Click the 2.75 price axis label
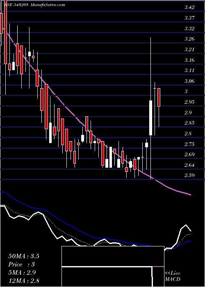205x287 pixels. click(189, 144)
